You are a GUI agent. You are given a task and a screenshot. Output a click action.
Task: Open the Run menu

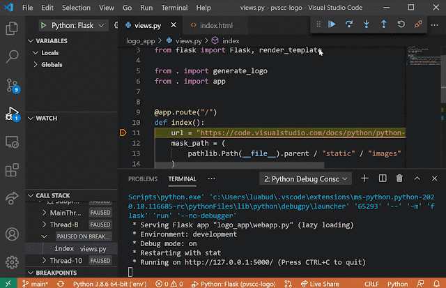pos(146,8)
